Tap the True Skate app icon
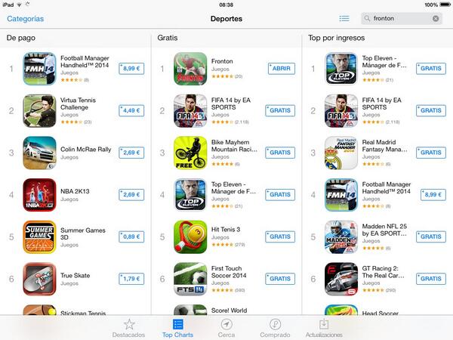The width and height of the screenshot is (453, 340). coord(39,279)
